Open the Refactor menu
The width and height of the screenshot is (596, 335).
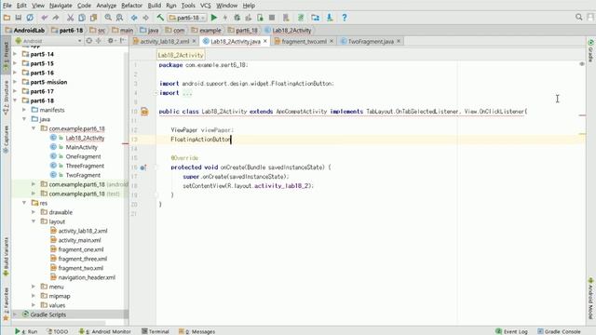point(131,6)
